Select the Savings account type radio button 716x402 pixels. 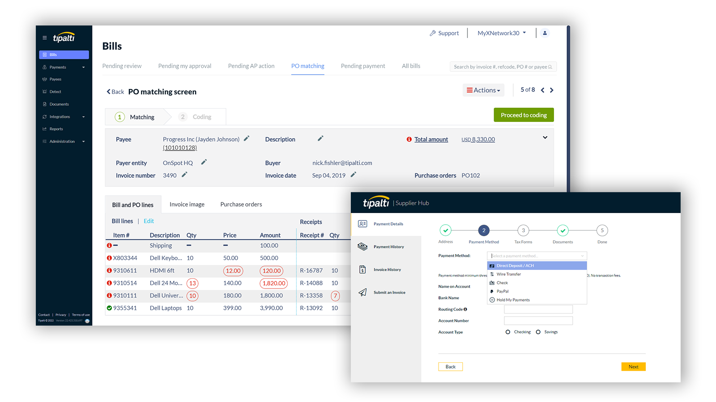pos(538,332)
